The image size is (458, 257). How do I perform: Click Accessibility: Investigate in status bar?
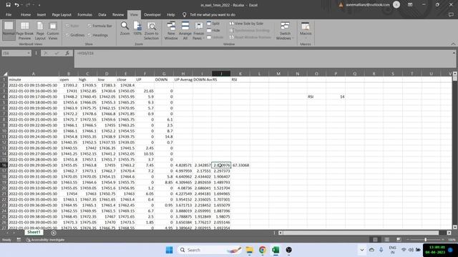tap(45, 240)
